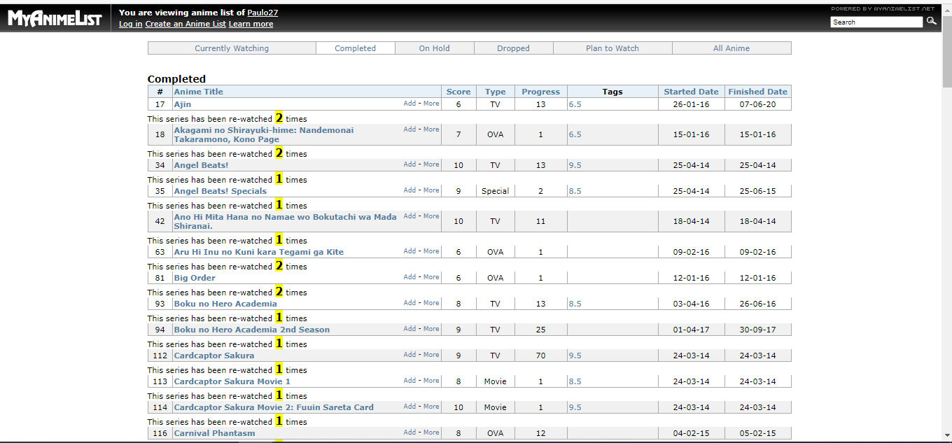Screen dimensions: 952x443
Task: Open the Currently Watching tab
Action: 232,48
